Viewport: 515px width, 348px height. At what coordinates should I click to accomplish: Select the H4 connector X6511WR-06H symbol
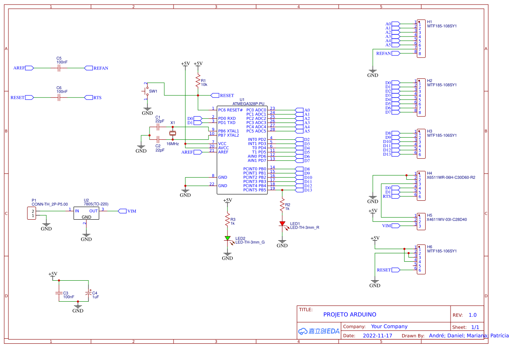tap(421, 185)
